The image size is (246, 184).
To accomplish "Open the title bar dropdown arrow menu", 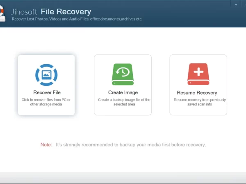I will 236,5.
